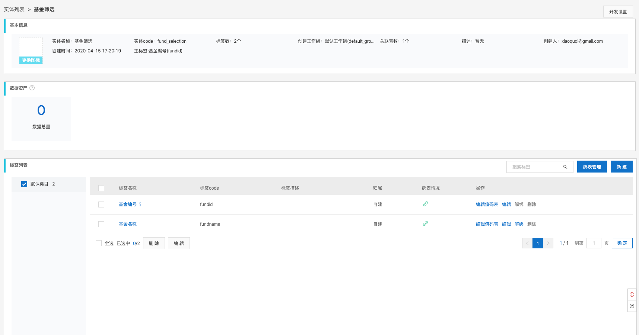Click 编辑 in 基金编号 row

(506, 204)
